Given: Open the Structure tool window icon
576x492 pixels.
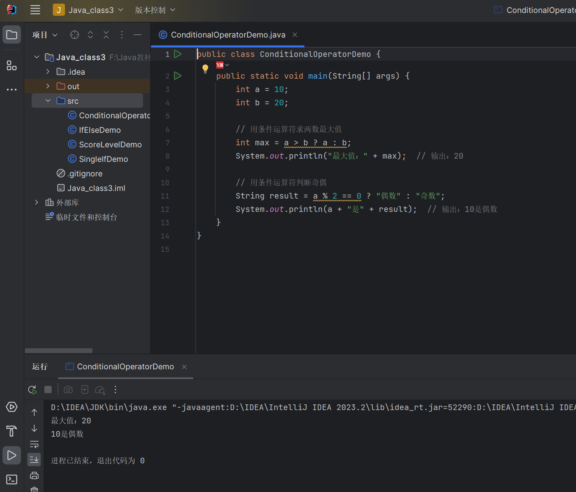Looking at the screenshot, I should [12, 65].
